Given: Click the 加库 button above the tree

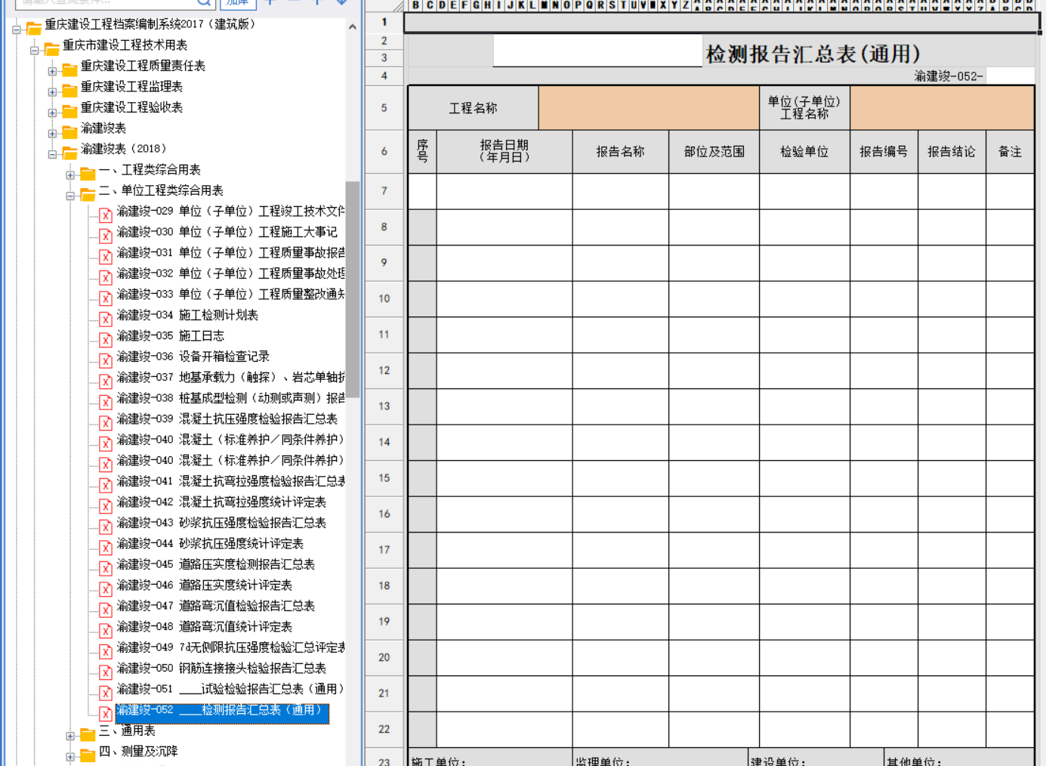Looking at the screenshot, I should click(237, 3).
